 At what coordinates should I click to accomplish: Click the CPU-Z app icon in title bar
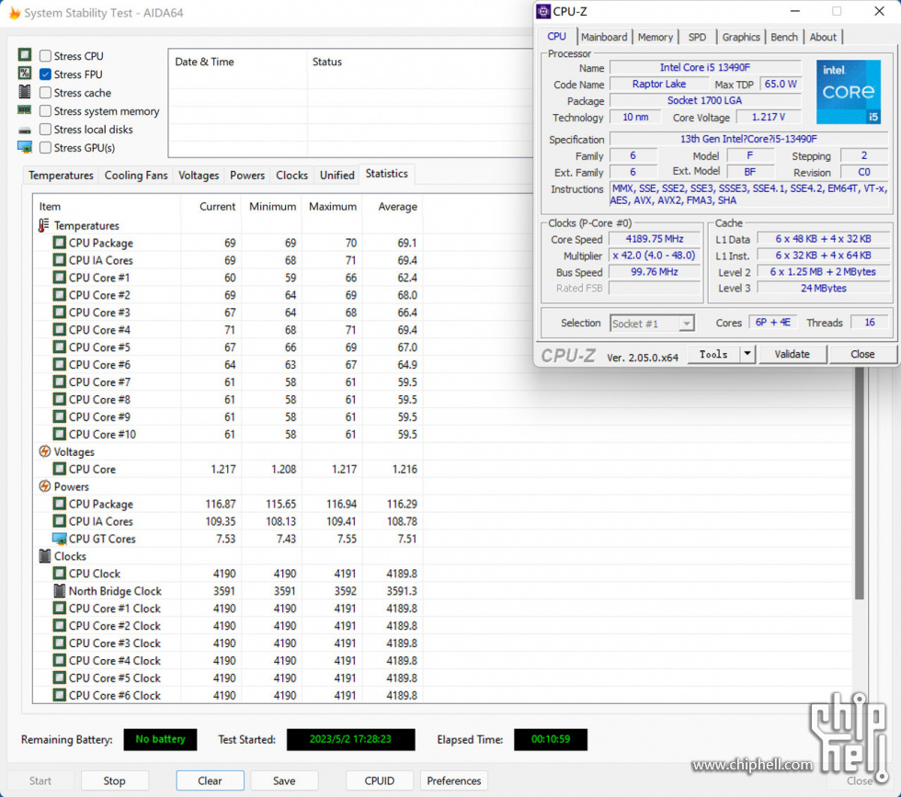[x=543, y=12]
